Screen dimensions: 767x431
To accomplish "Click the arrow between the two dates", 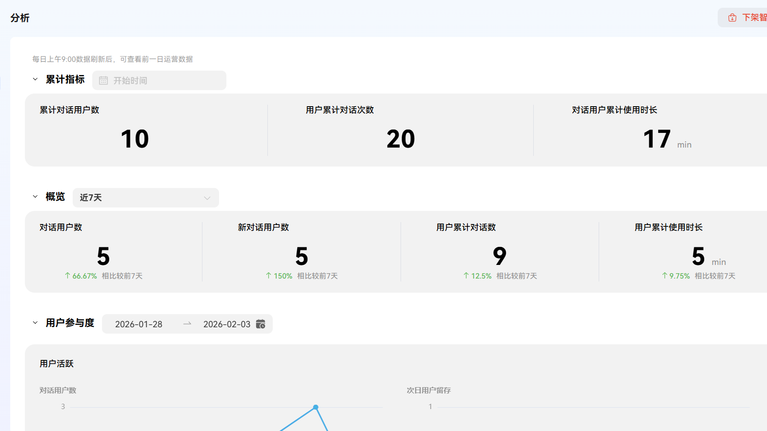I will pyautogui.click(x=187, y=324).
